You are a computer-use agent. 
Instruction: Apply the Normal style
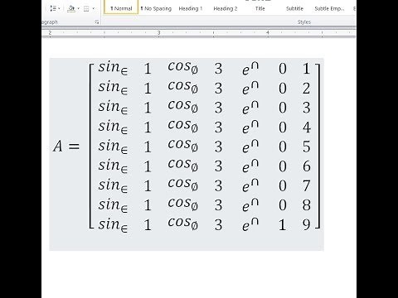[121, 7]
